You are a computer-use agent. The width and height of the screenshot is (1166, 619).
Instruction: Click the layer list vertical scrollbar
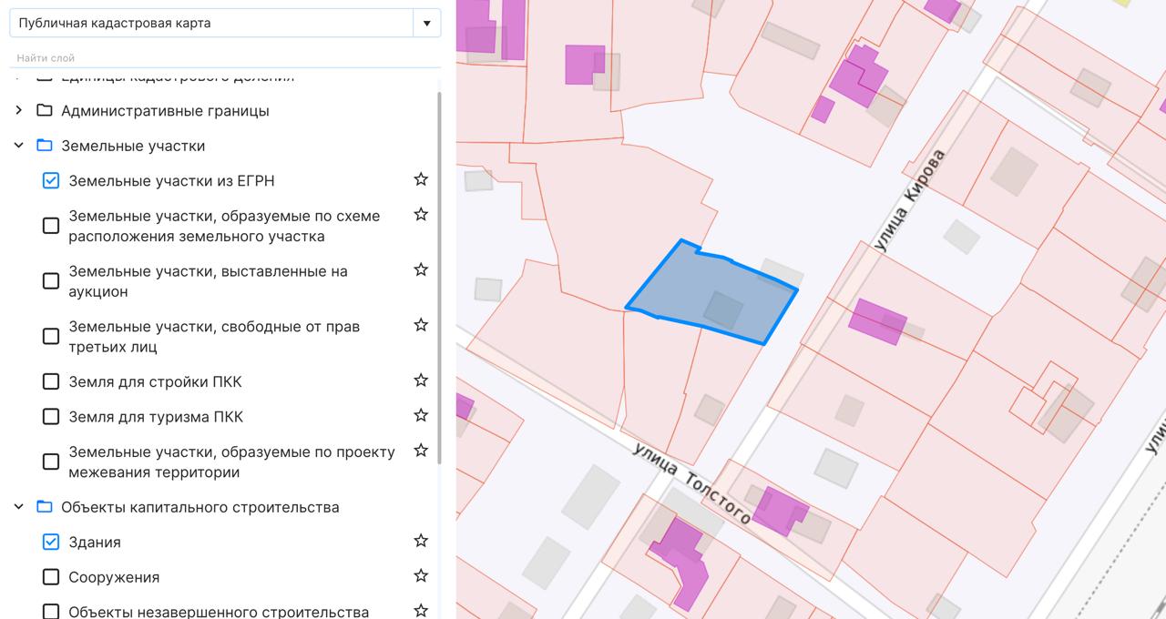coord(439,273)
